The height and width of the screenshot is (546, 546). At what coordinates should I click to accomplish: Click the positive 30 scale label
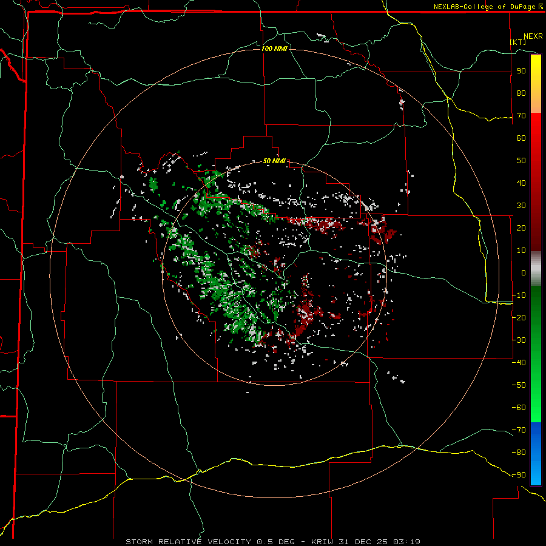click(521, 206)
